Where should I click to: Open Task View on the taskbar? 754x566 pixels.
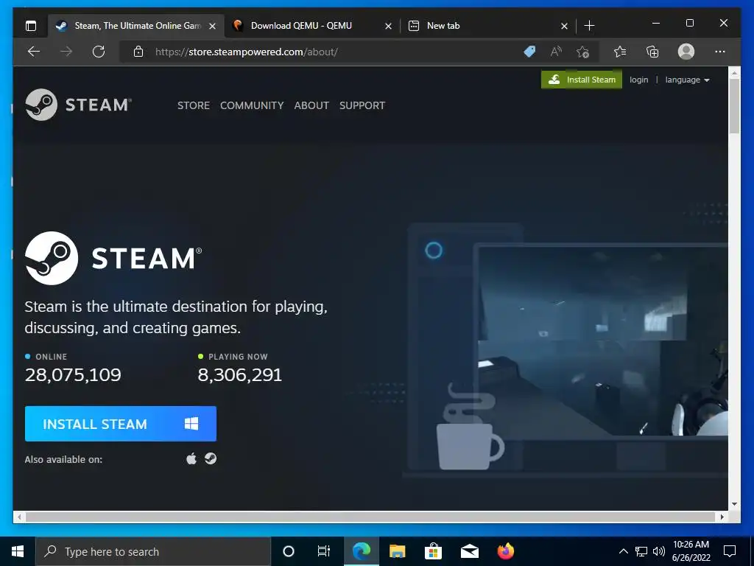click(x=324, y=551)
